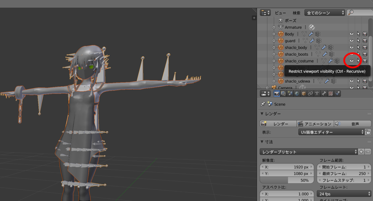Click the 音声 audio button

coord(353,124)
